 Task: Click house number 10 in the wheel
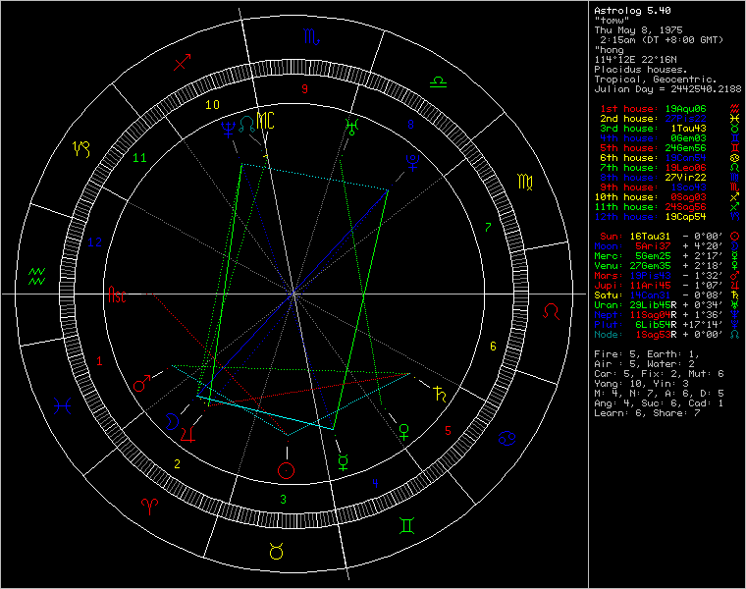coord(213,105)
